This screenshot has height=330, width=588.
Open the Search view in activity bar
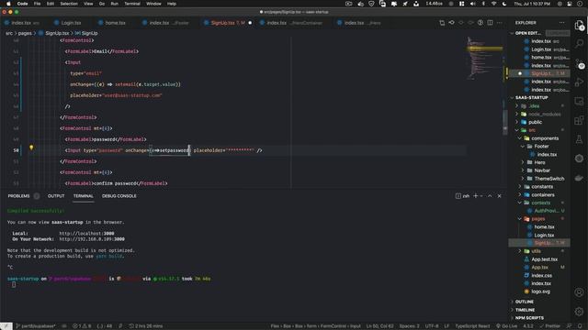click(579, 43)
